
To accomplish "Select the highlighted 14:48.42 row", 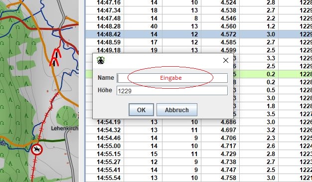I will (199, 34).
